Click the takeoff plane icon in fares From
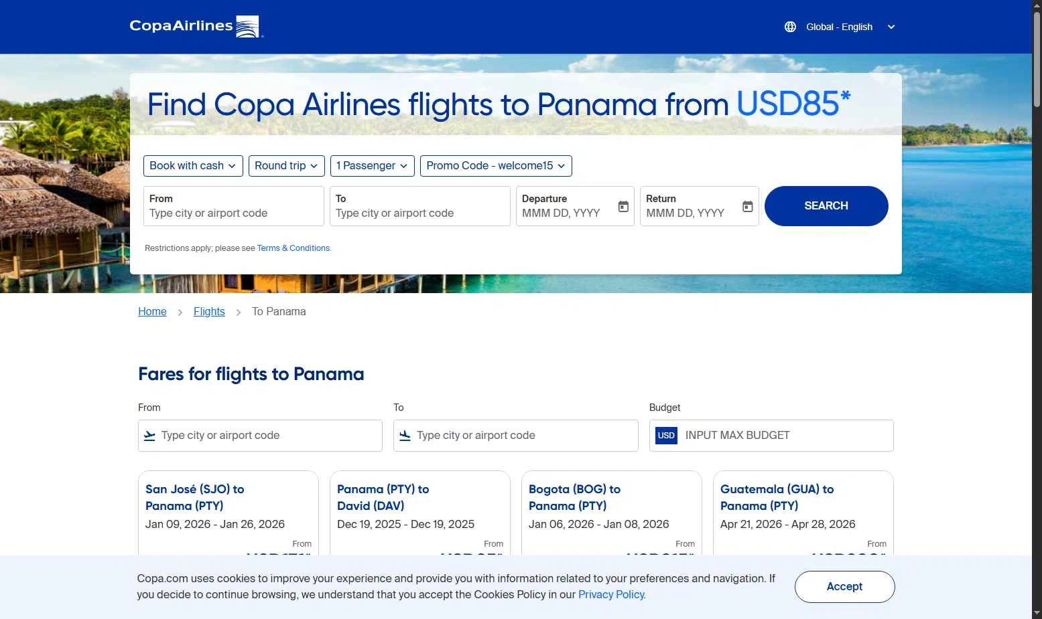This screenshot has width=1042, height=619. tap(150, 436)
